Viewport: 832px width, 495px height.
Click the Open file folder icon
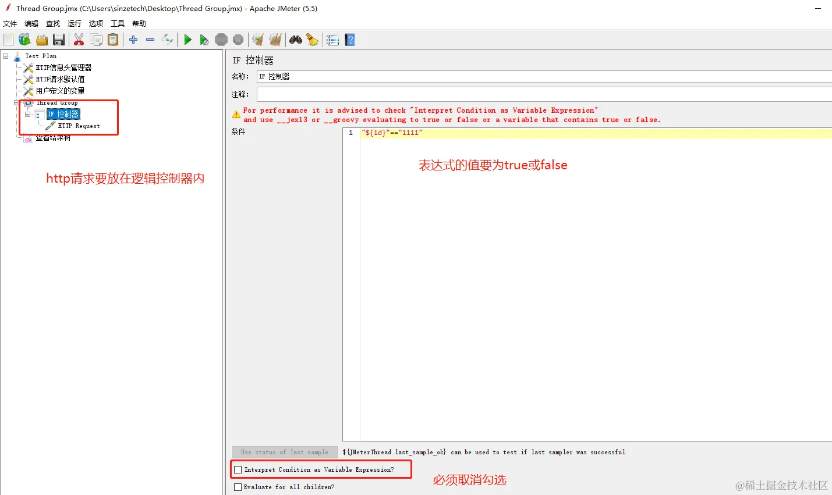(42, 40)
